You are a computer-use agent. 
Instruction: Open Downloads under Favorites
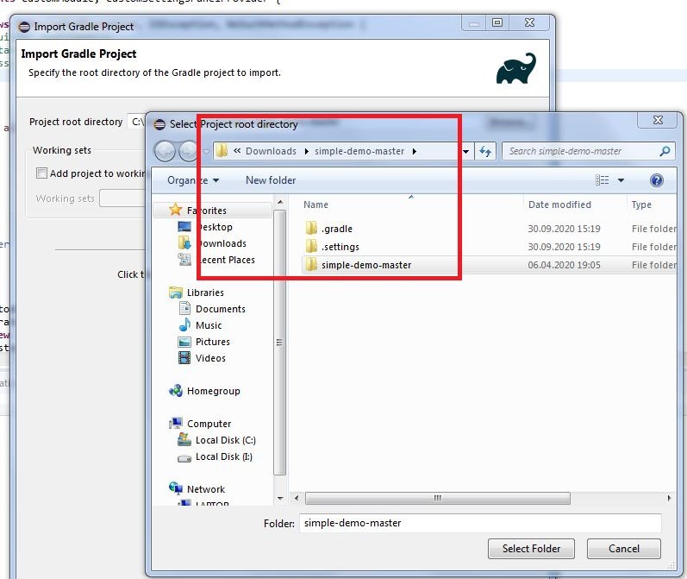(x=222, y=243)
